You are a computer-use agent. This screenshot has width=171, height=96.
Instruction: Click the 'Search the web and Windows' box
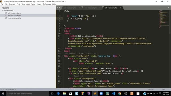(x=27, y=94)
